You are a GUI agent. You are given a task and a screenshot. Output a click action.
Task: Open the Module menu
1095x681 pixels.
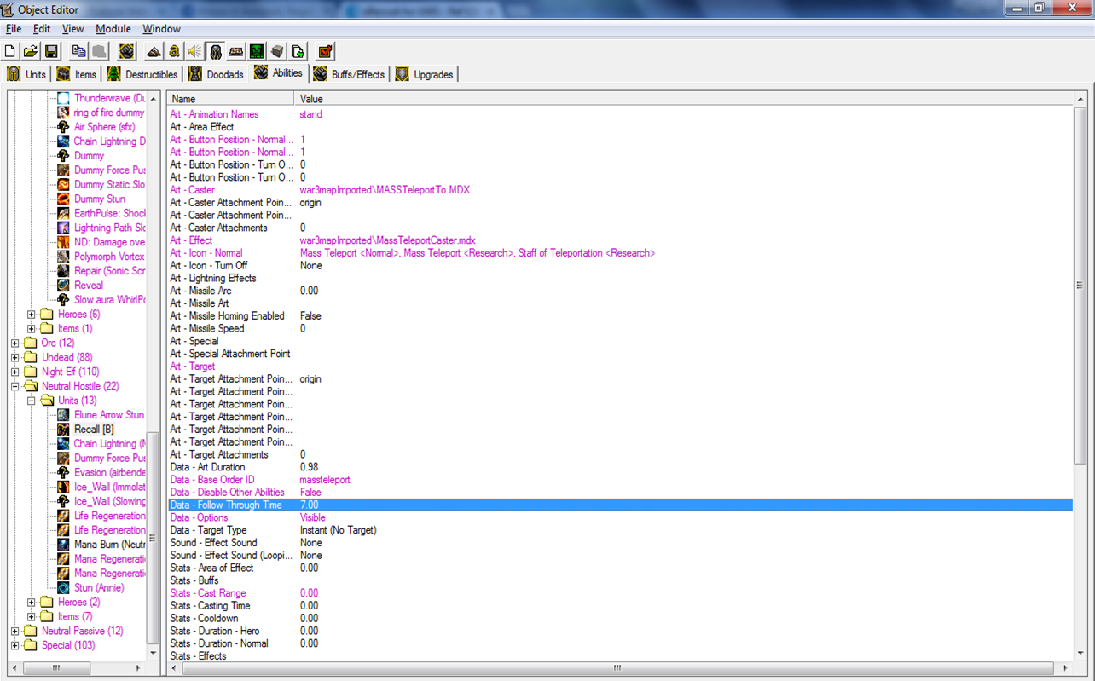click(x=113, y=29)
